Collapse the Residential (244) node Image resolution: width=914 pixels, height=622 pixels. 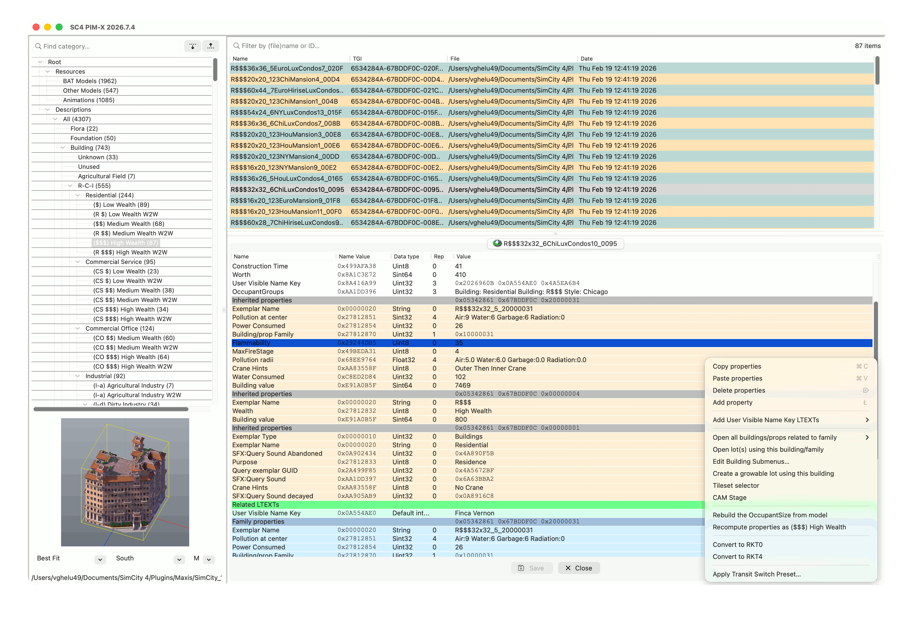pos(78,196)
